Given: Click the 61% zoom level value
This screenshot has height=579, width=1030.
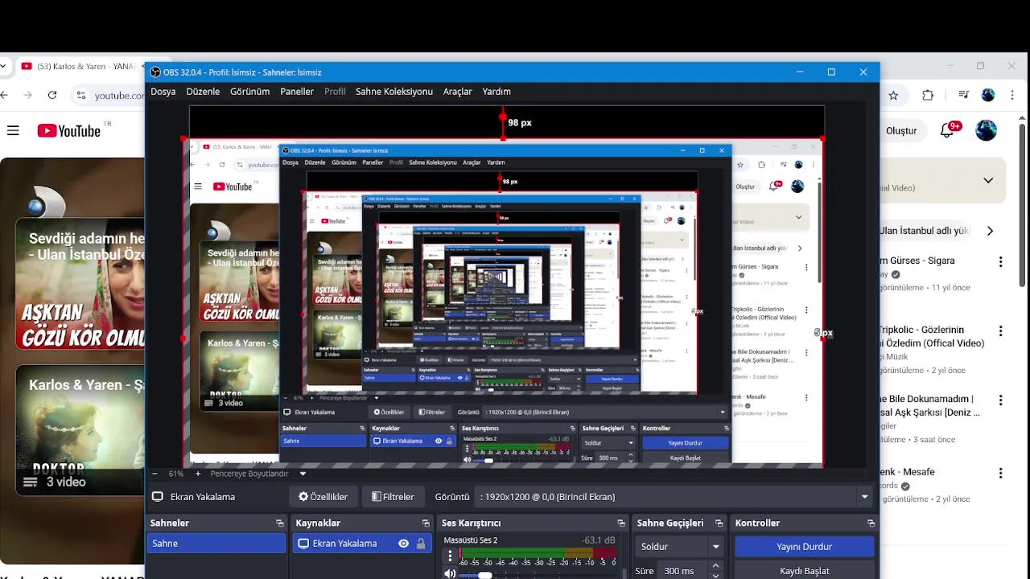Looking at the screenshot, I should pyautogui.click(x=176, y=474).
